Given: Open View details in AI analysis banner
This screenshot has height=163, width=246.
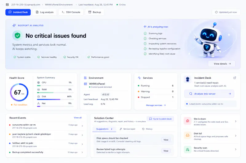Looking at the screenshot, I should [x=222, y=64].
